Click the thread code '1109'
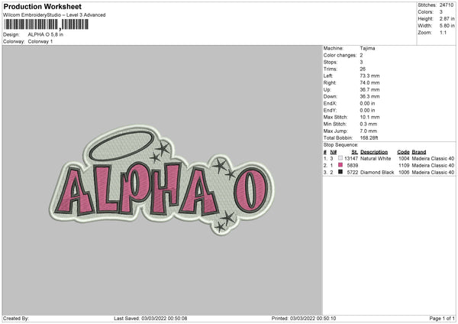Image resolution: width=458 pixels, height=324 pixels. click(404, 166)
